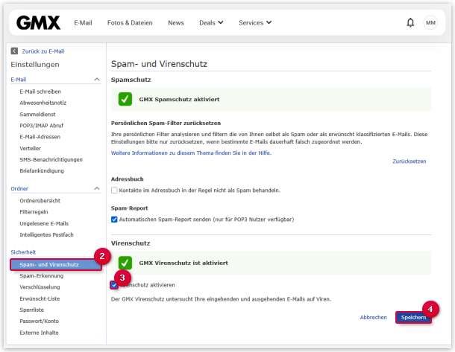Screen dimensions: 455x352
Task: Open the Fotos & Dateien tab
Action: point(130,23)
